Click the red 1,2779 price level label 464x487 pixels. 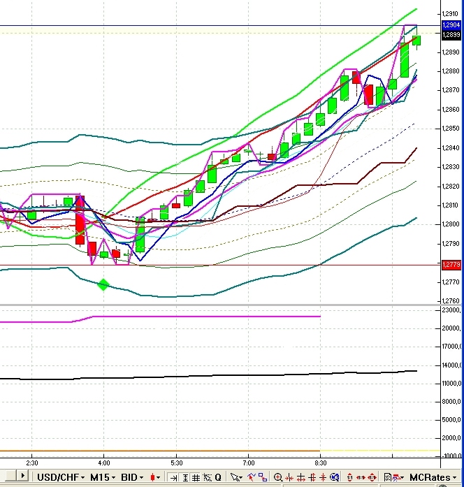click(x=451, y=265)
